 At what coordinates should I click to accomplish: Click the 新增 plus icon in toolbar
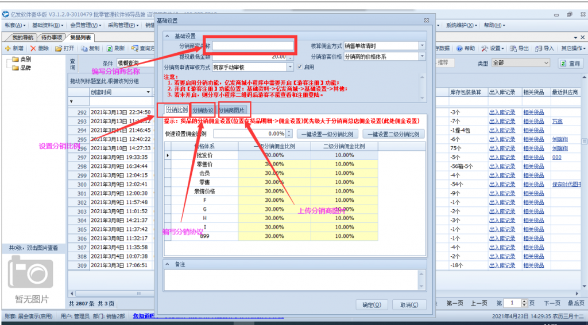(x=7, y=48)
